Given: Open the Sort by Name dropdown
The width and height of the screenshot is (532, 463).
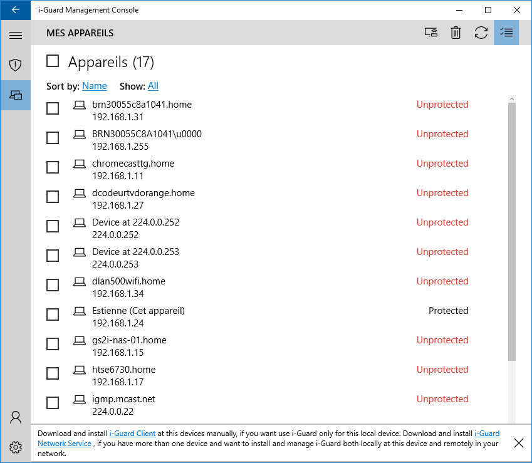Looking at the screenshot, I should [x=94, y=86].
